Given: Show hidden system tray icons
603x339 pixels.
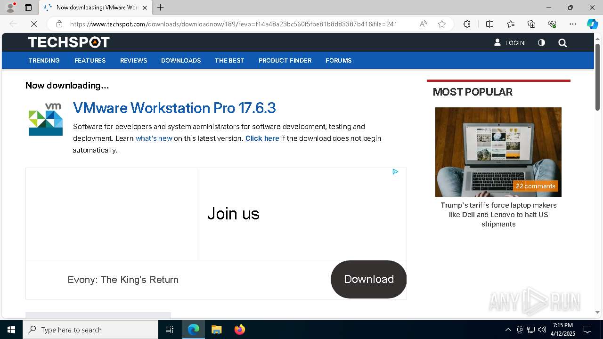Looking at the screenshot, I should pos(508,330).
